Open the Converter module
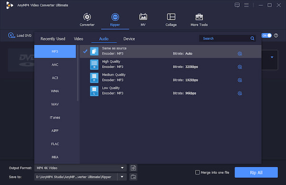Screen dimensions: 286x185 [x=87, y=20]
